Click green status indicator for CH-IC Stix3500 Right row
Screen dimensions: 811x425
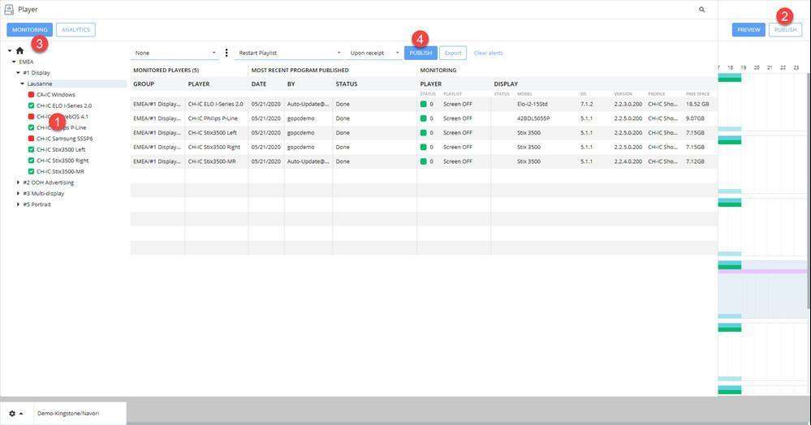424,148
